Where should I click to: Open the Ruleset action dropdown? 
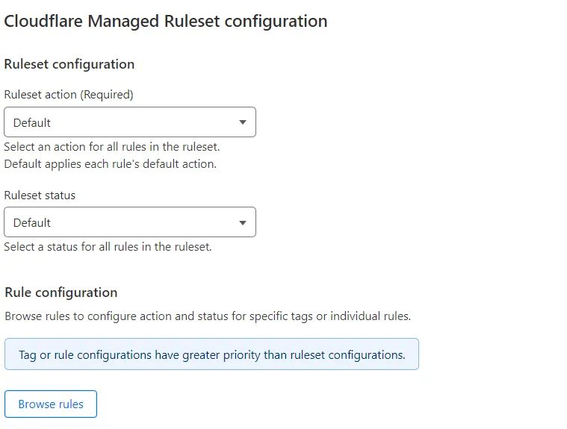pyautogui.click(x=129, y=122)
